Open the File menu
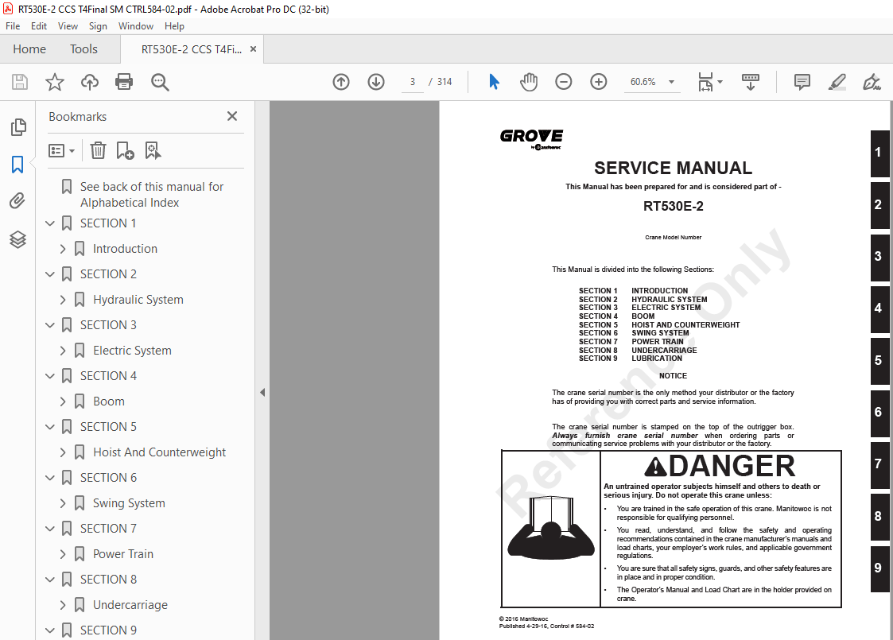Screen dimensions: 893x640 (x=13, y=26)
